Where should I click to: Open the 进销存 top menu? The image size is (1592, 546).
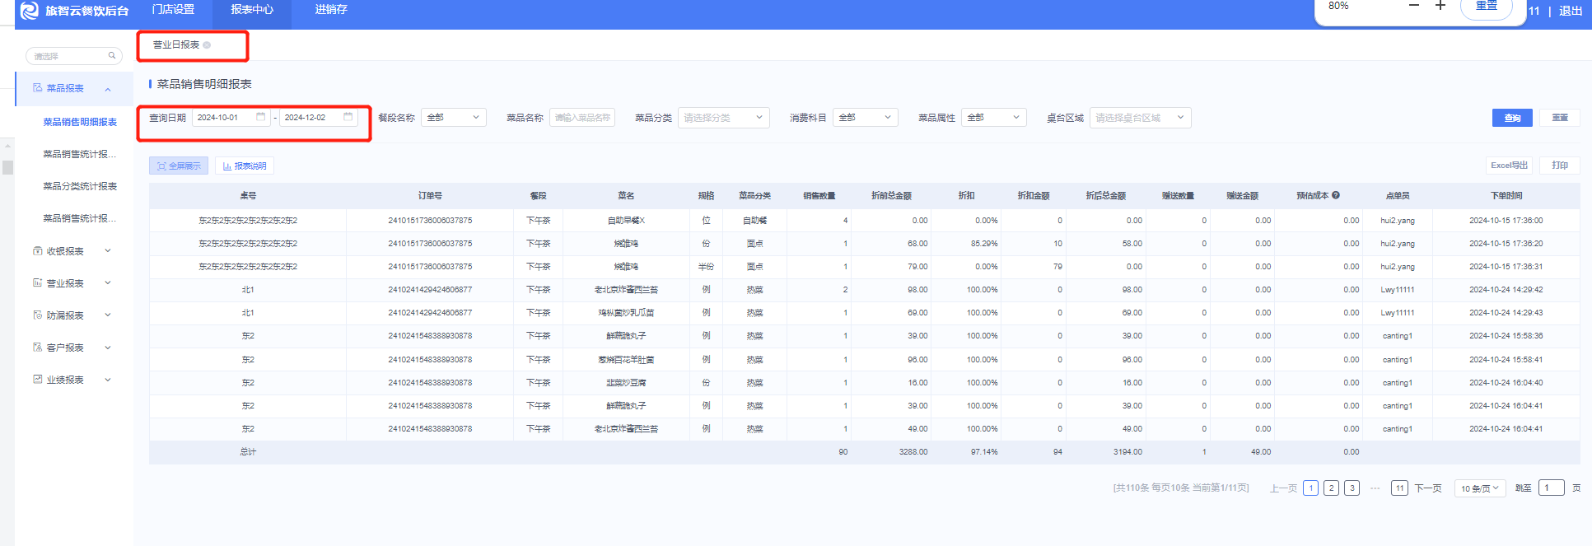[331, 10]
